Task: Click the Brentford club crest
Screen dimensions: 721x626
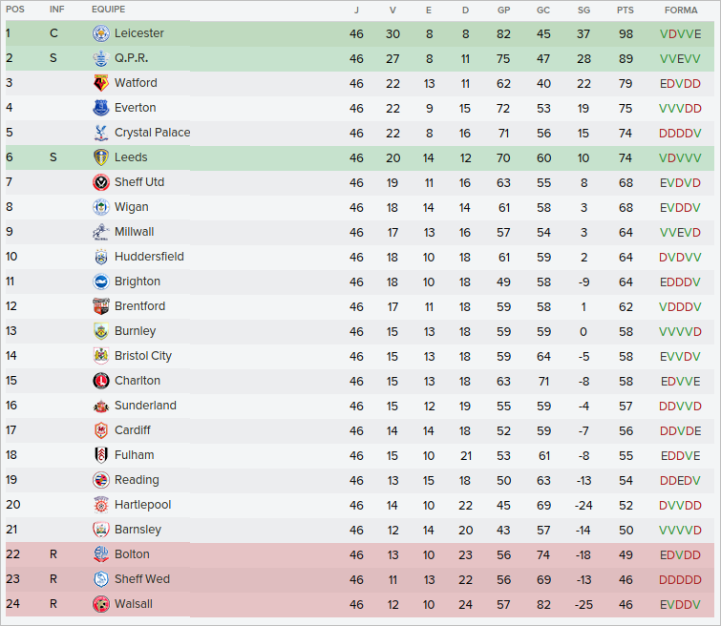Action: pyautogui.click(x=100, y=306)
